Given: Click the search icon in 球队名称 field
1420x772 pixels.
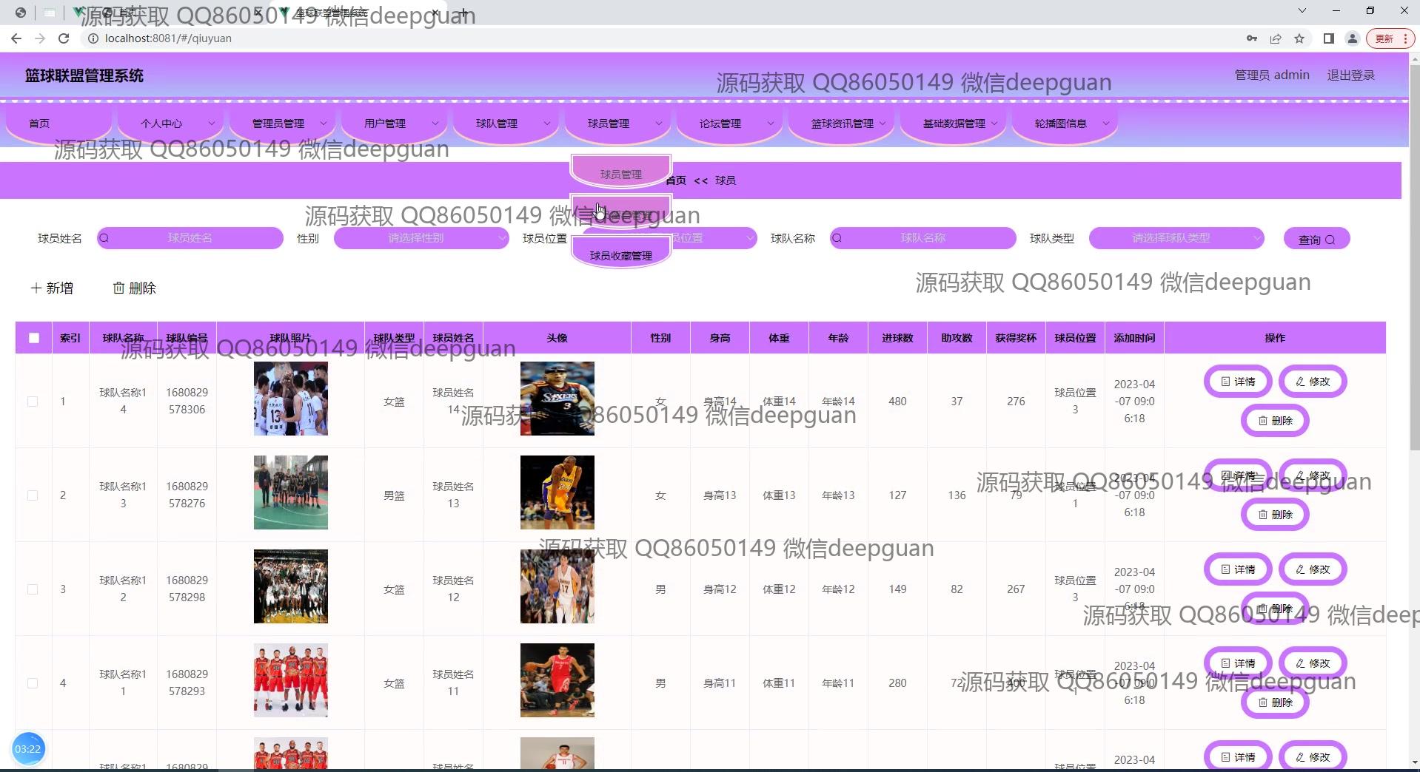Looking at the screenshot, I should (837, 238).
